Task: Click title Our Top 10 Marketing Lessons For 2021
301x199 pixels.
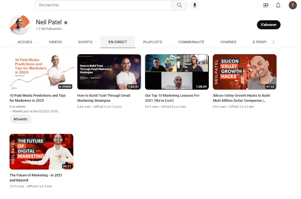Action: tap(172, 98)
